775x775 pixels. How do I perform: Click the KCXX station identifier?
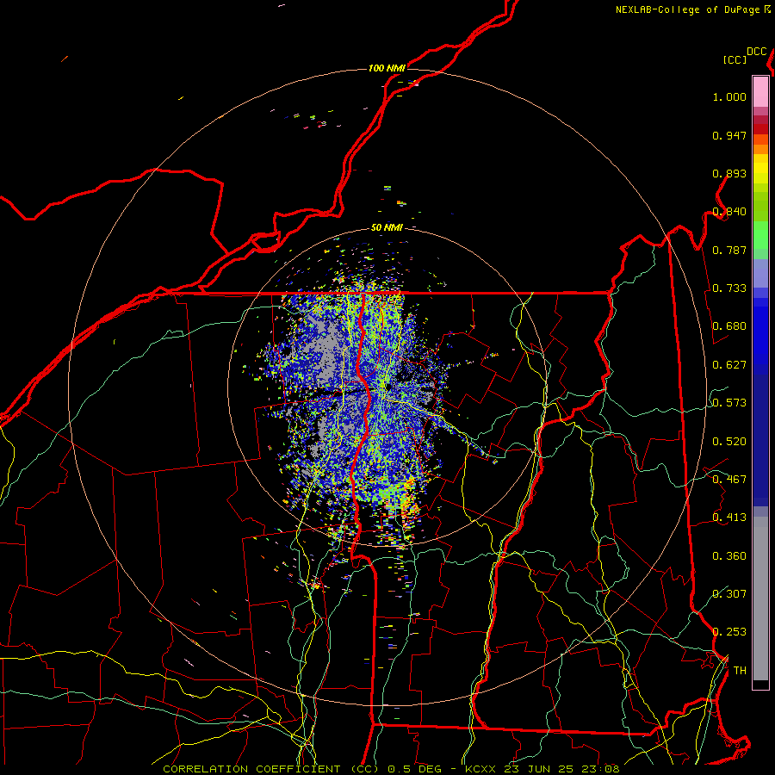click(x=480, y=769)
